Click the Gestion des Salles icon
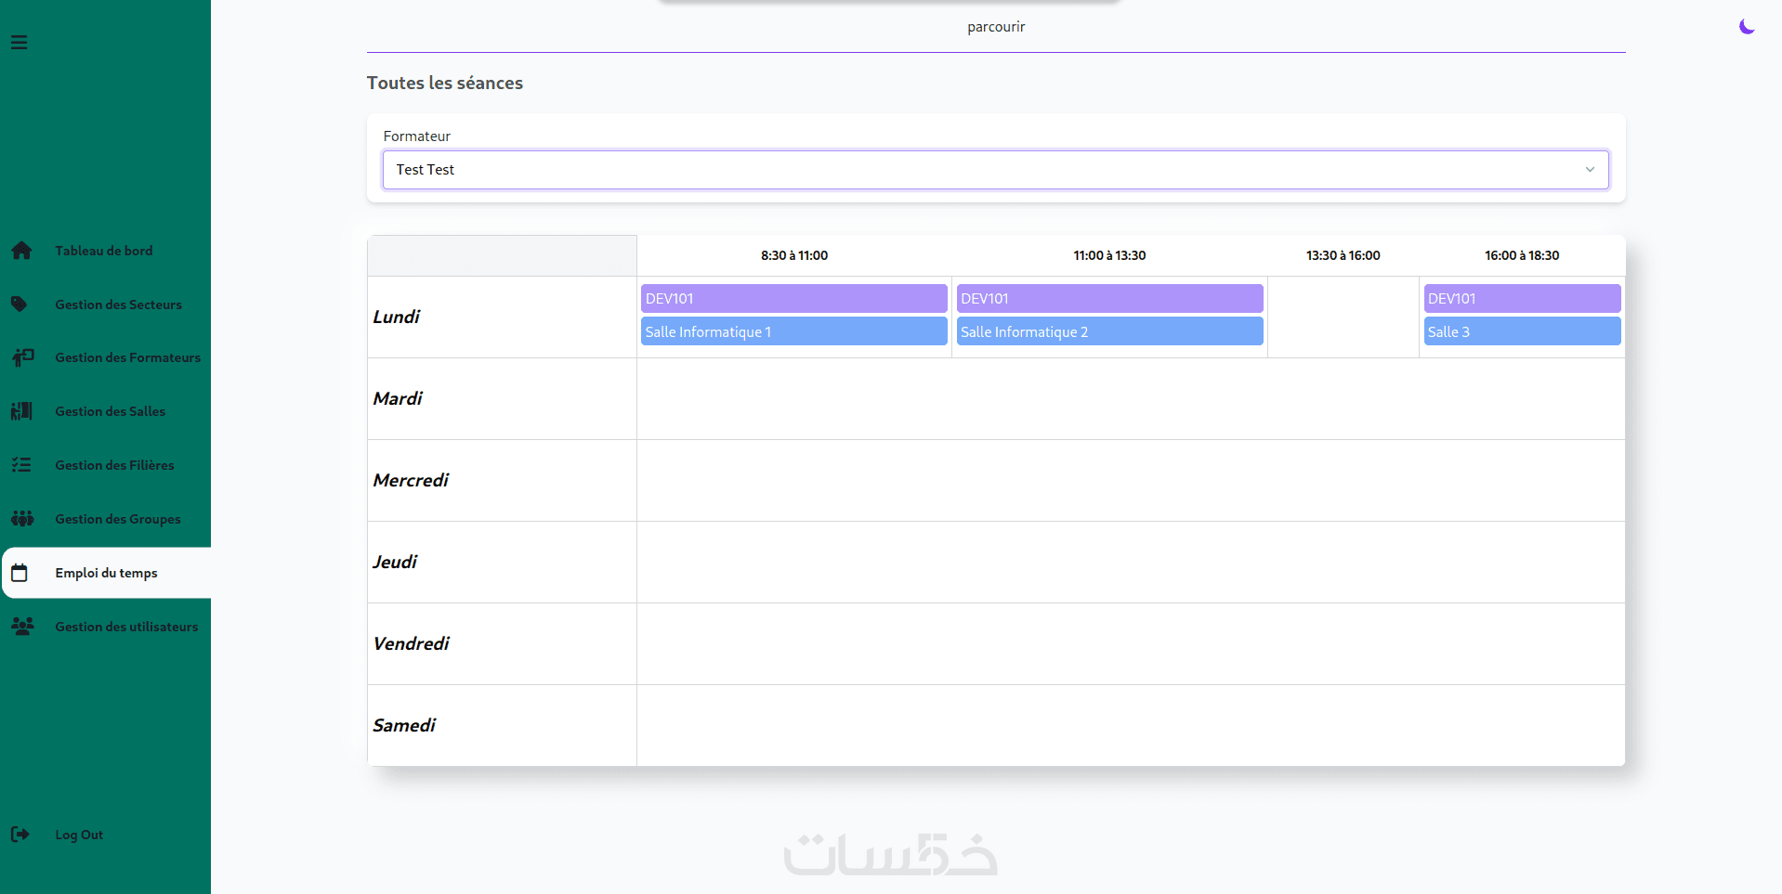Image resolution: width=1782 pixels, height=894 pixels. [21, 411]
